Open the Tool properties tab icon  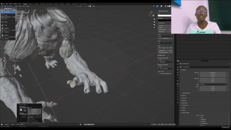[x=178, y=64]
